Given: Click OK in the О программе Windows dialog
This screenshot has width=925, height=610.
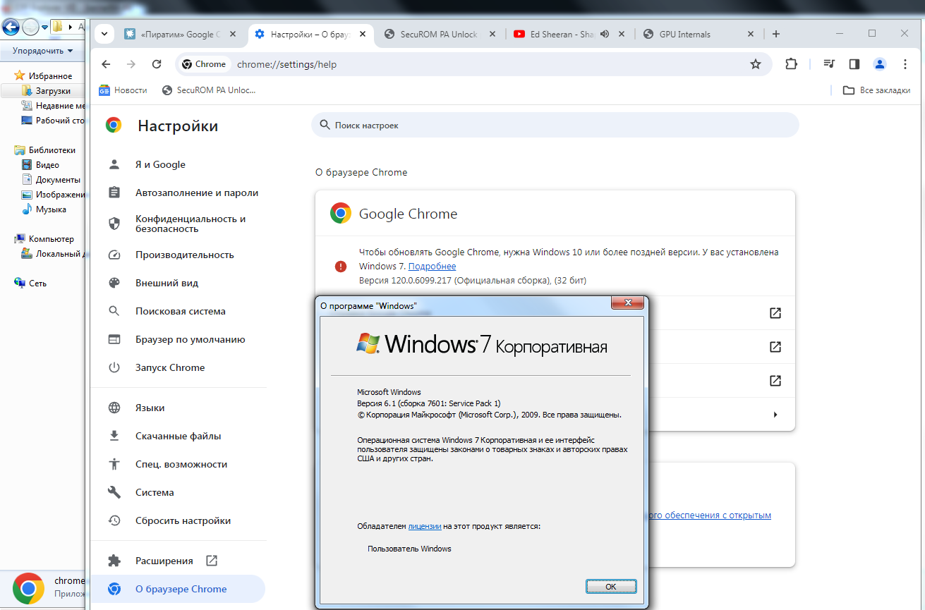Looking at the screenshot, I should 611,587.
